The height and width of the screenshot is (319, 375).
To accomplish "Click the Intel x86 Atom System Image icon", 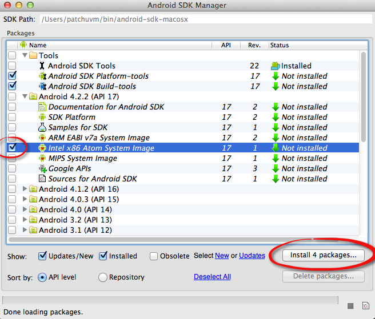I will pos(42,148).
